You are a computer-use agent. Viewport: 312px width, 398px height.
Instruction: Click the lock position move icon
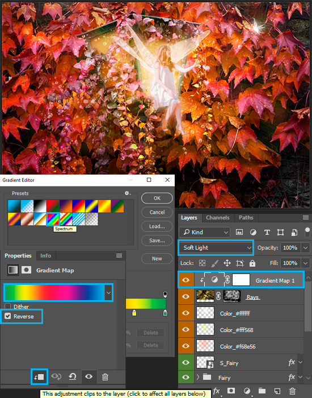[x=227, y=263]
